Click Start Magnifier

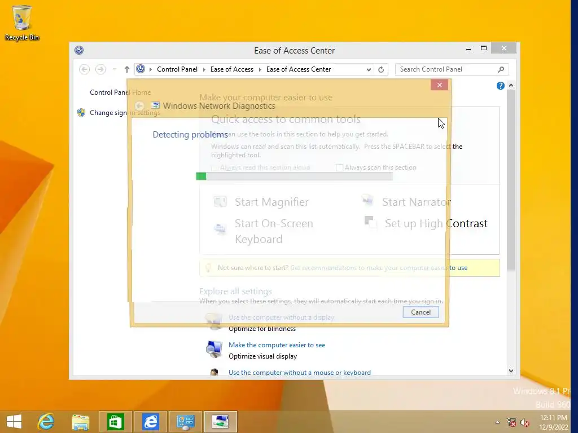(x=272, y=202)
